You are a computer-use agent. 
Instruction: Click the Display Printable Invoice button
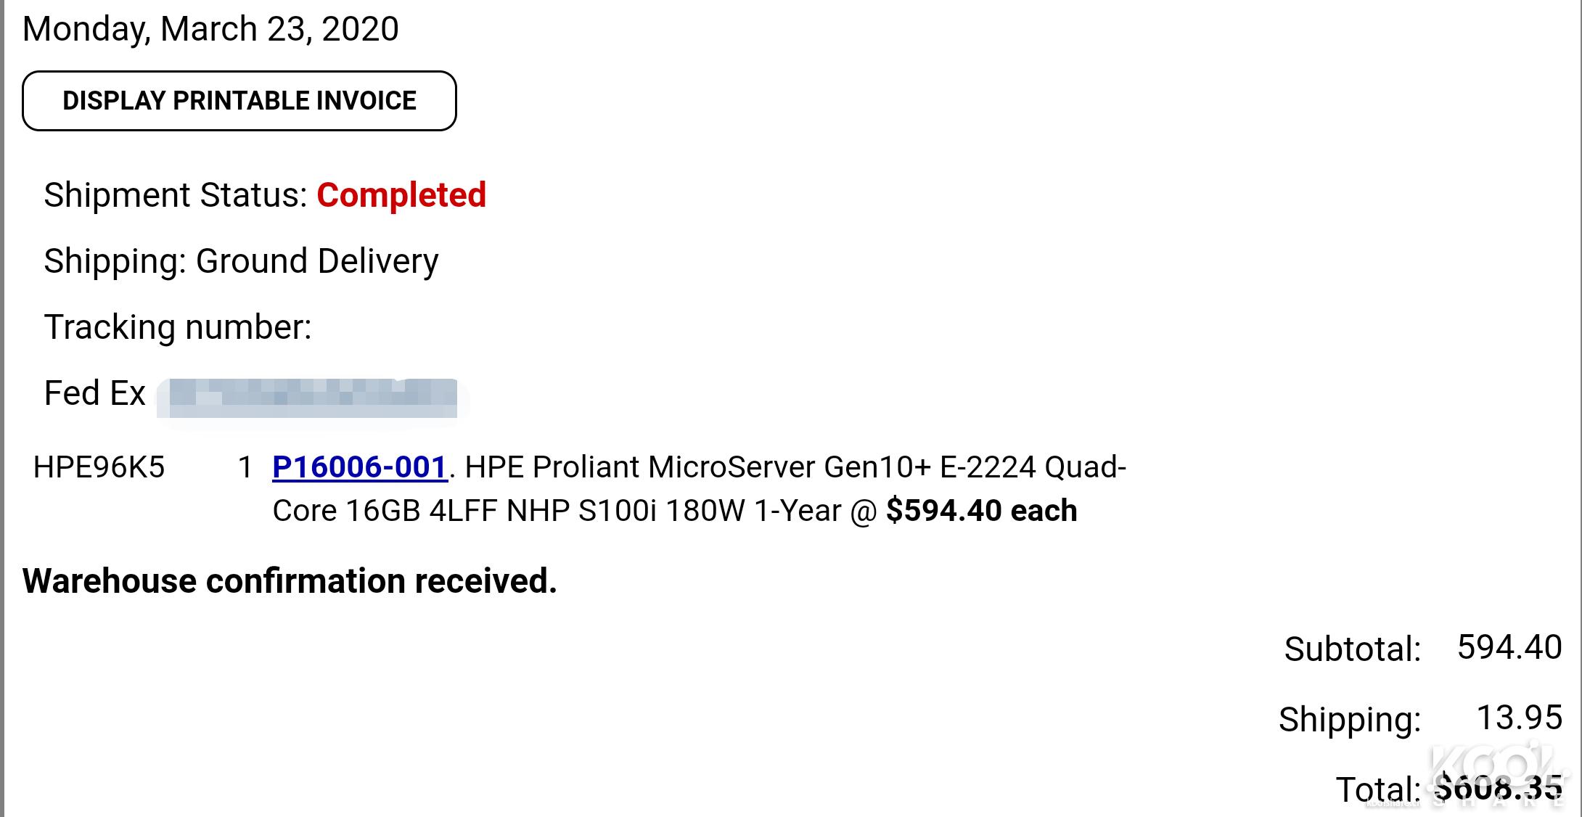click(x=239, y=101)
